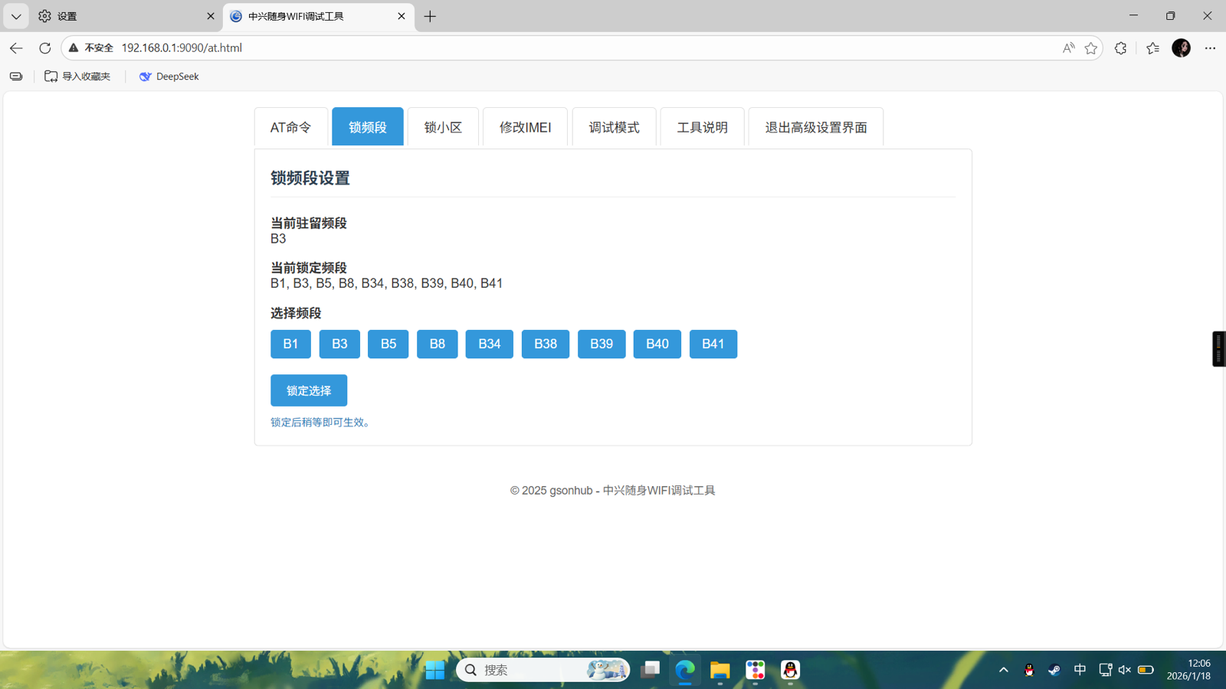The height and width of the screenshot is (689, 1226).
Task: Toggle band B34 selection
Action: coord(490,344)
